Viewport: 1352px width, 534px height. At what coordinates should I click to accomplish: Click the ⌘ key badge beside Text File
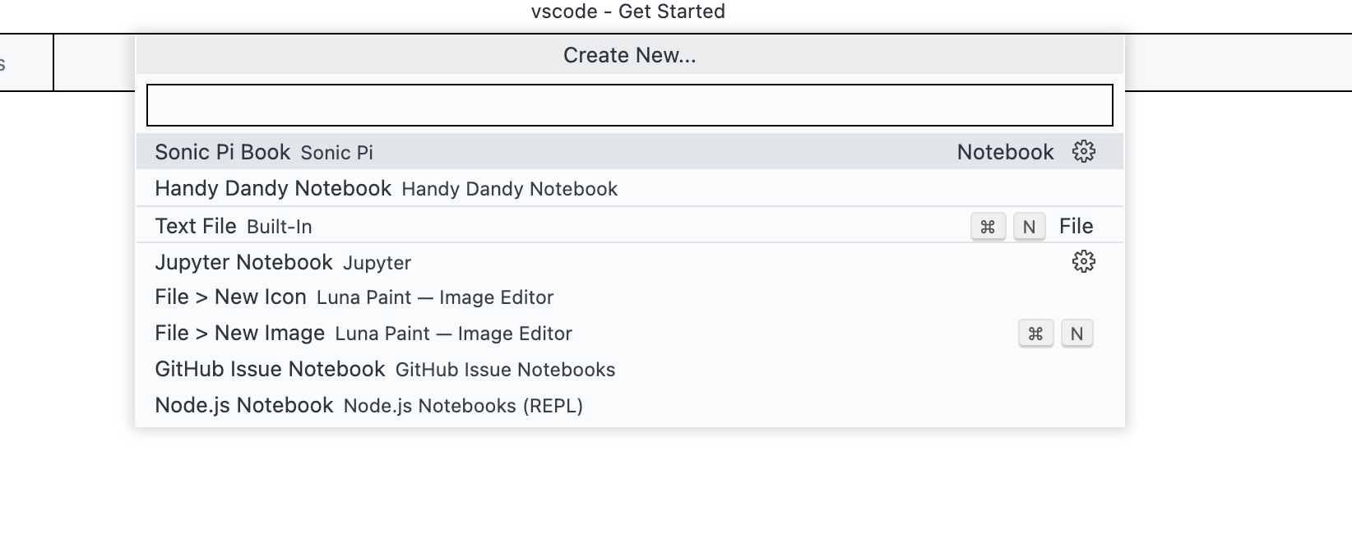click(x=988, y=227)
